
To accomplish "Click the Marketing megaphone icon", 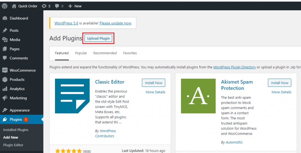I will [5, 98].
